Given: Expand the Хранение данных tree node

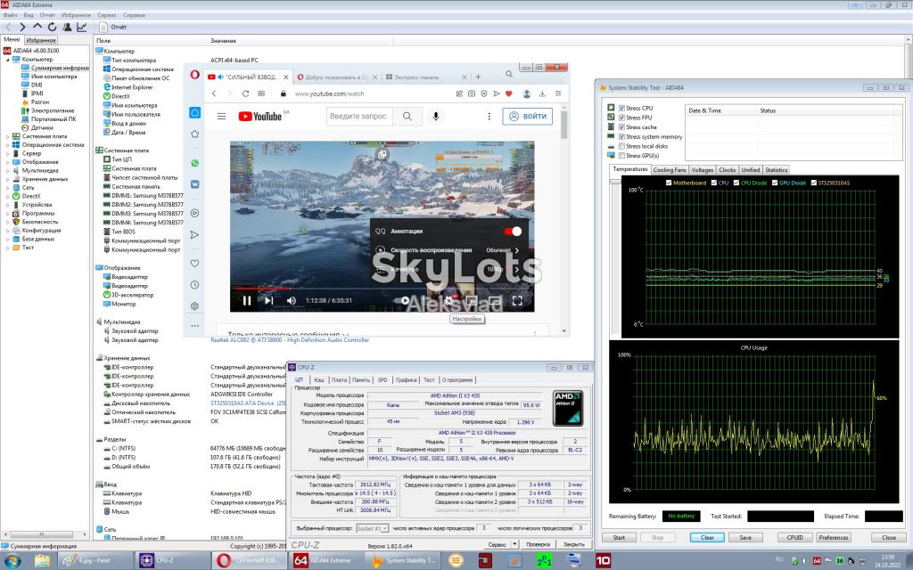Looking at the screenshot, I should click(7, 179).
